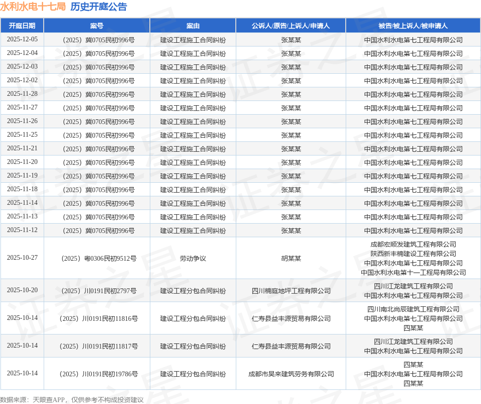Viewport: 481px width, 404px height.
Task: Select the date cell 2025-11-13
Action: pyautogui.click(x=23, y=217)
